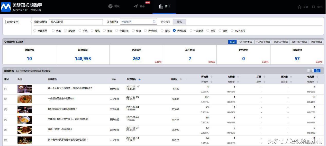Select the 土豆 radio button
This screenshot has width=326, height=146.
(208, 31)
